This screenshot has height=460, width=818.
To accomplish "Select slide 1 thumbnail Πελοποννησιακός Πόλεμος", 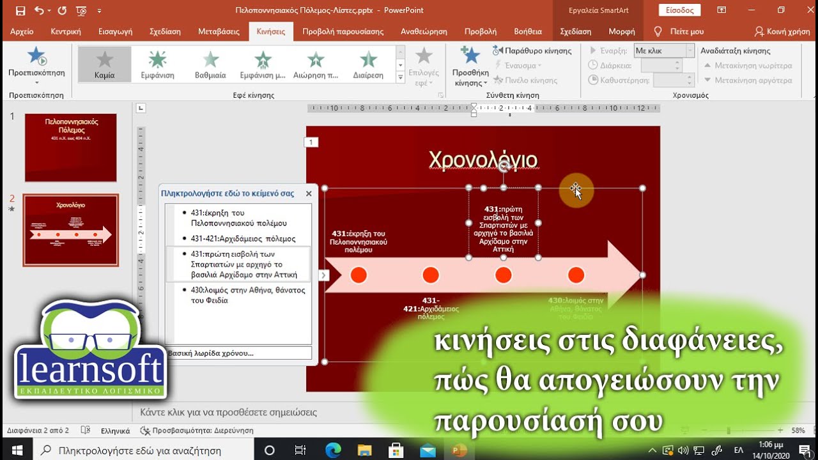I will [70, 148].
